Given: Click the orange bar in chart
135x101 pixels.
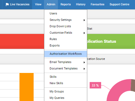Looking at the screenshot, I should click(26, 87).
